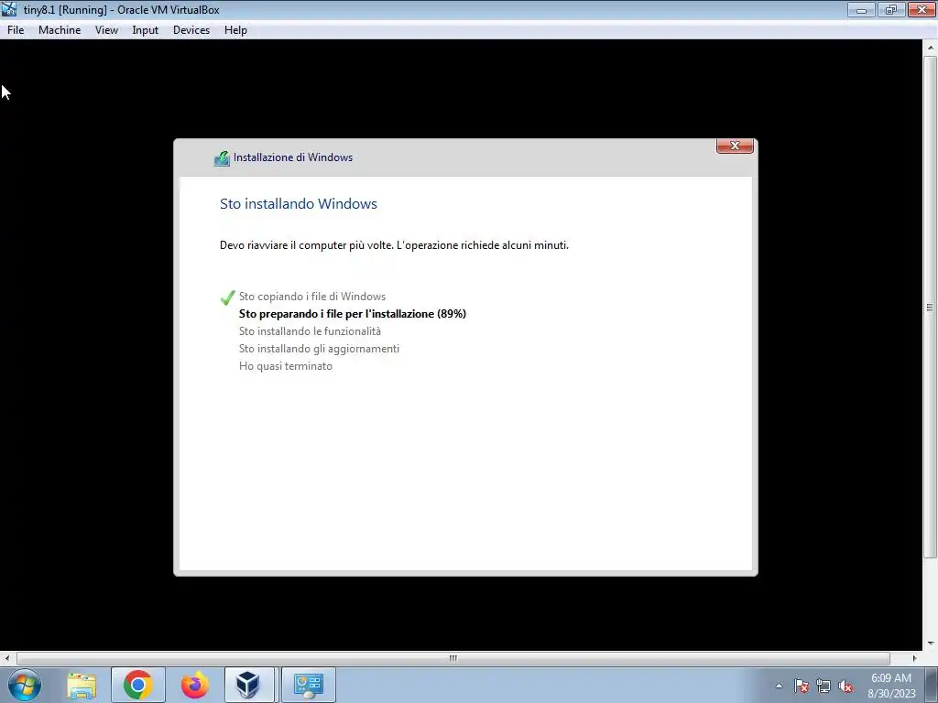Click the VirtualBox title bar icon

coord(9,9)
